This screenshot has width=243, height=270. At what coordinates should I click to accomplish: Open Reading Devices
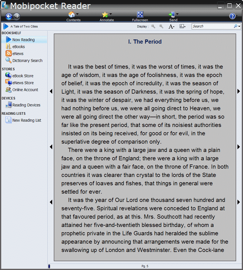point(26,105)
